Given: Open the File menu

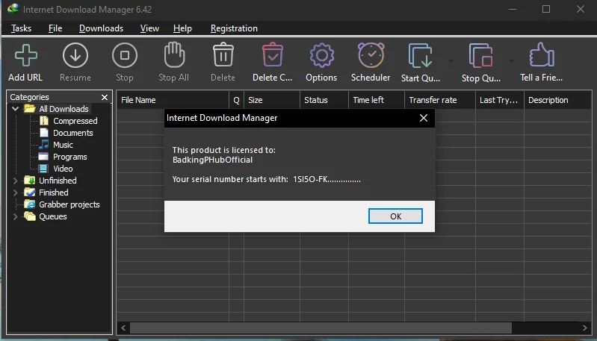Looking at the screenshot, I should pos(55,28).
